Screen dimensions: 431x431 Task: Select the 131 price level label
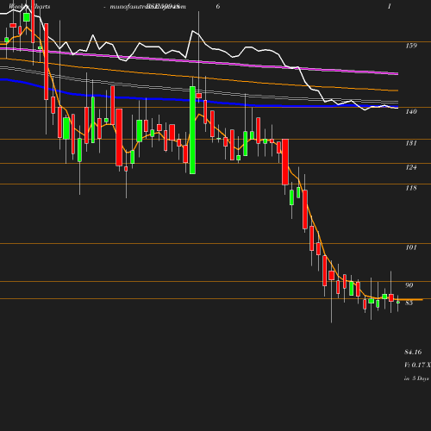[x=411, y=143]
